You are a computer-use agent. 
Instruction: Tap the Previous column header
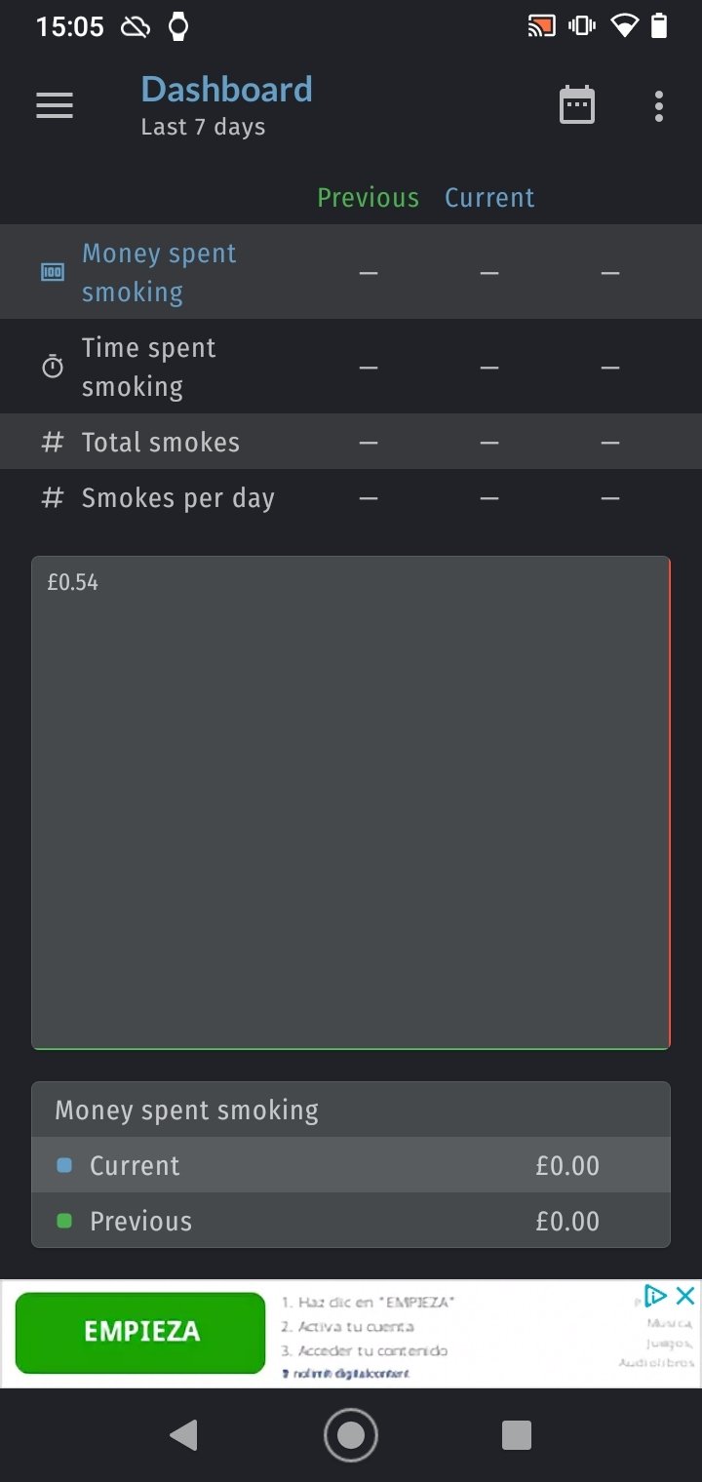click(368, 198)
